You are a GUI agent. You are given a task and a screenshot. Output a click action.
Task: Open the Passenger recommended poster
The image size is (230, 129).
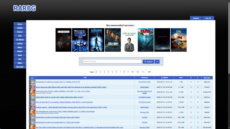pos(162,40)
